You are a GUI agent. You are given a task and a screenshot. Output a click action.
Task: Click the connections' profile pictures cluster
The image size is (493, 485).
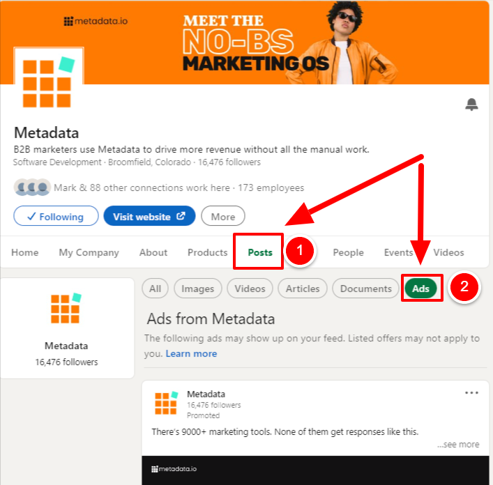(x=32, y=187)
